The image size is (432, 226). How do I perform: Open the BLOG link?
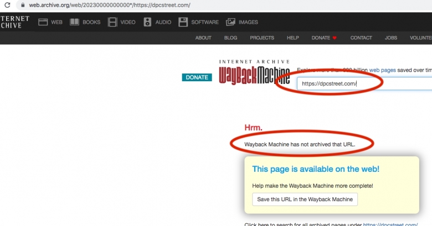pos(230,38)
